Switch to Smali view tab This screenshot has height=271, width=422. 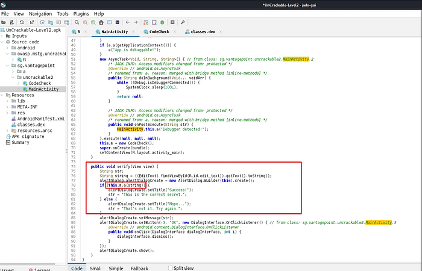point(95,269)
